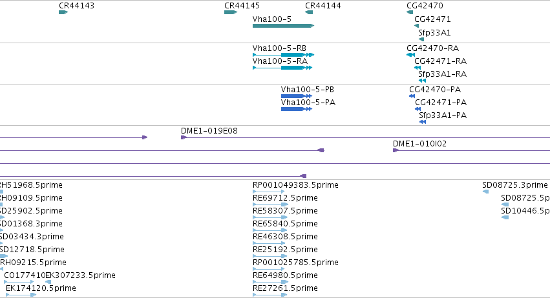Click the CR44143 gene arrow glyph
550x298 pixels.
63,12
